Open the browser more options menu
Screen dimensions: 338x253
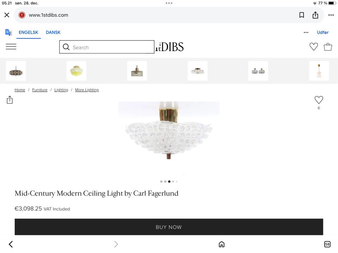point(331,15)
